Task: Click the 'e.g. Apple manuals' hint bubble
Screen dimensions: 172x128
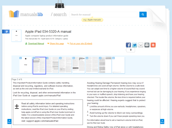Action: 92,20
